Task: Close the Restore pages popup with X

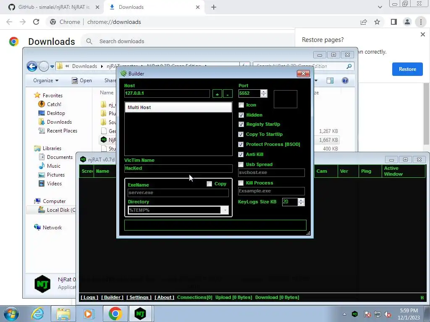Action: point(422,34)
